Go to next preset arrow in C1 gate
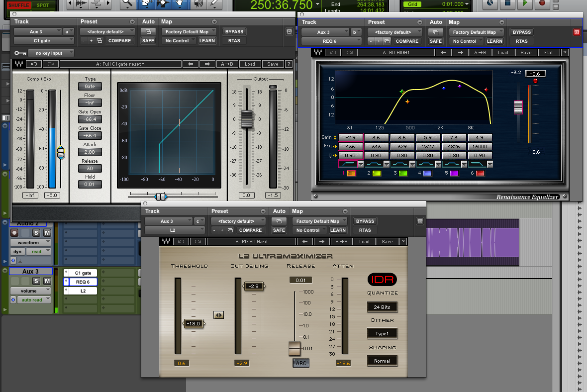587x392 pixels. (207, 64)
